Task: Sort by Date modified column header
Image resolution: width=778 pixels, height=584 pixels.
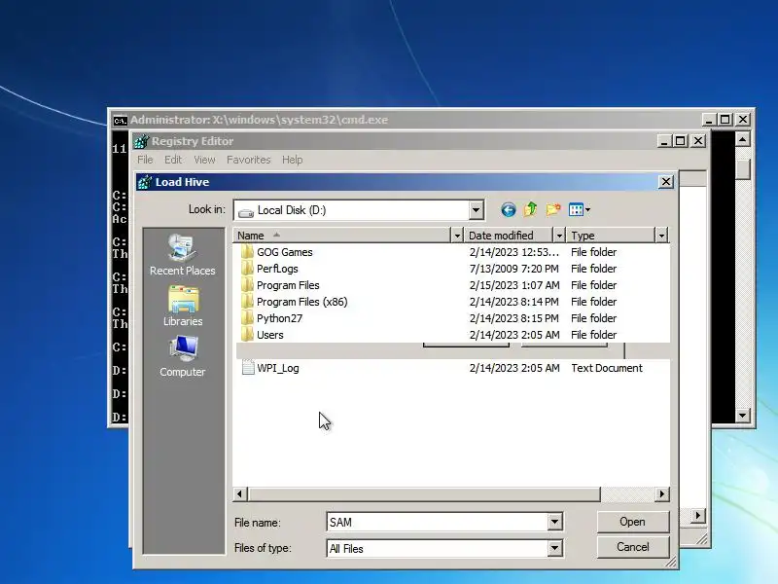Action: coord(509,236)
